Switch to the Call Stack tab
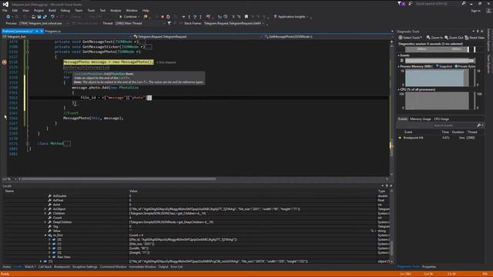 coord(45,267)
